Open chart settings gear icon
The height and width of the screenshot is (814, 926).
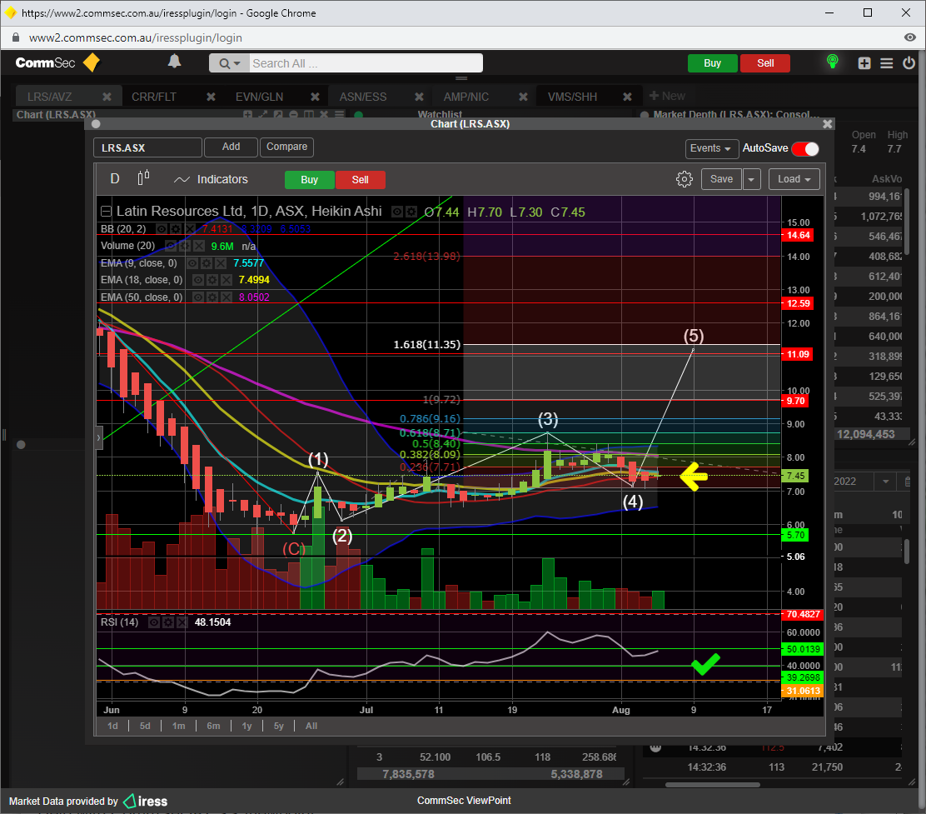(684, 179)
